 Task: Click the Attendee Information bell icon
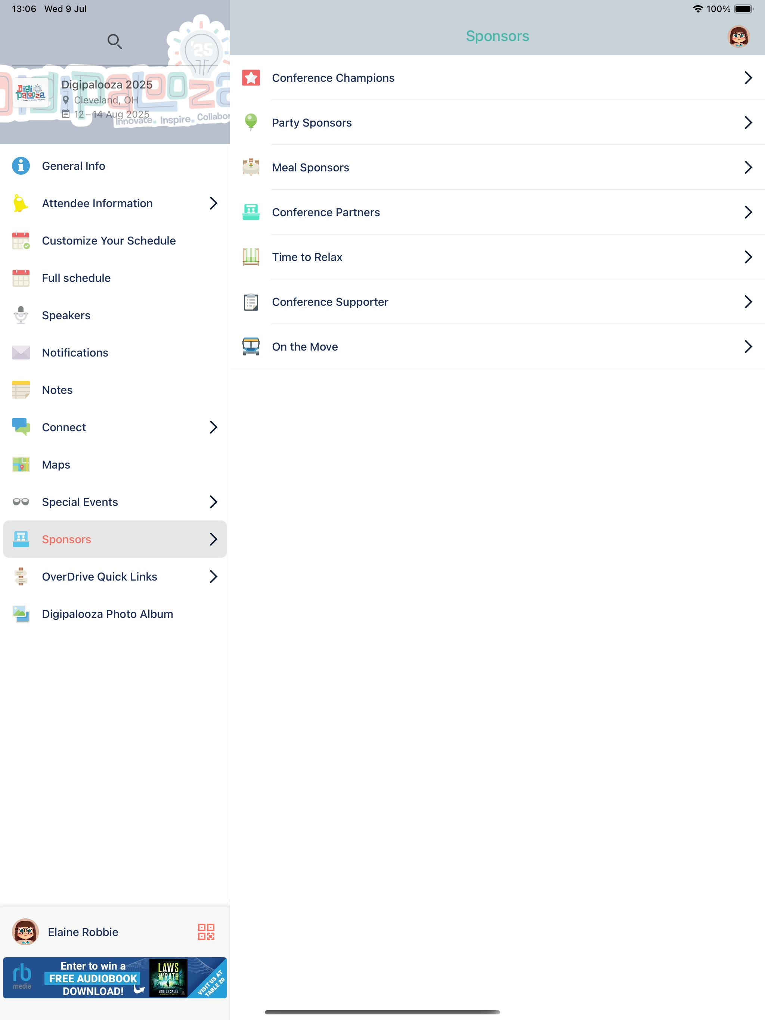click(x=21, y=203)
